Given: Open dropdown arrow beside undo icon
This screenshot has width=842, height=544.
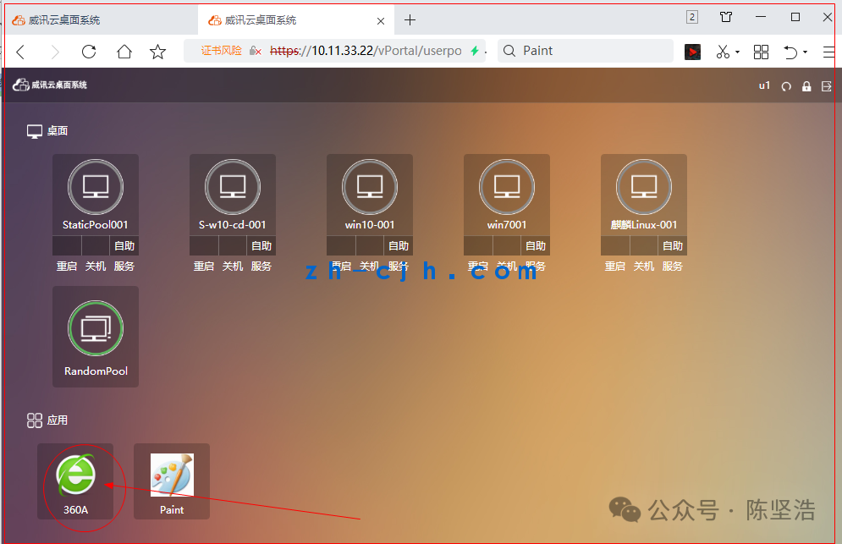Looking at the screenshot, I should 805,52.
